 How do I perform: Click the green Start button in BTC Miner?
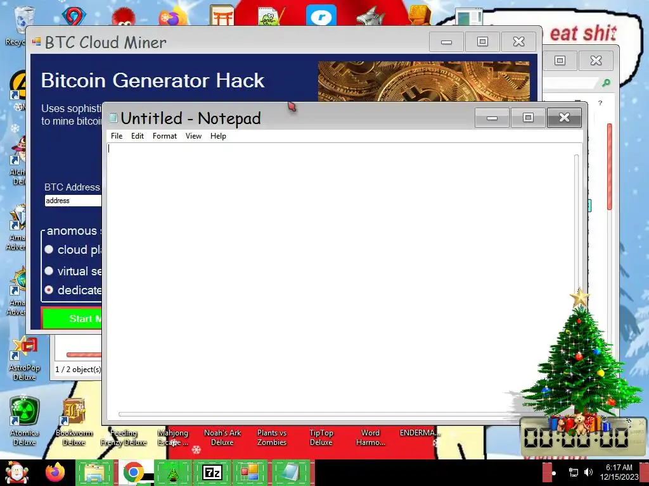pyautogui.click(x=72, y=318)
